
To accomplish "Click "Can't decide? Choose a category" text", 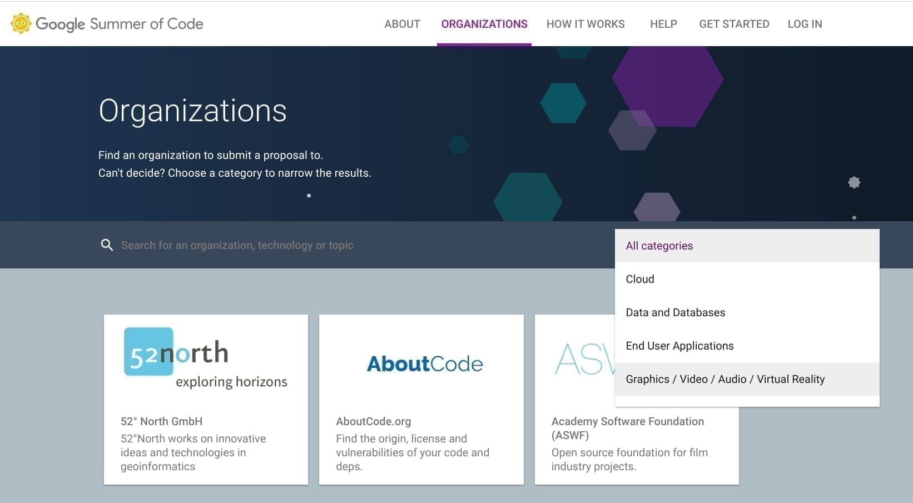I will [235, 173].
